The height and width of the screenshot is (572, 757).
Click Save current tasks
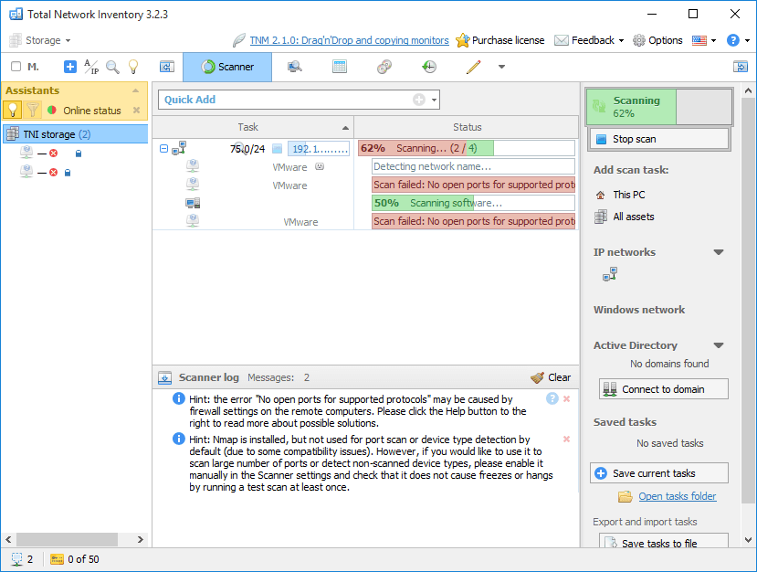(659, 473)
